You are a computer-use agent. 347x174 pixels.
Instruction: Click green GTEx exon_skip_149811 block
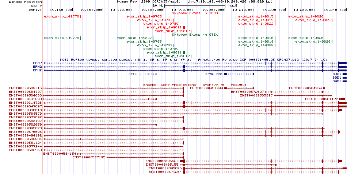click(184, 52)
